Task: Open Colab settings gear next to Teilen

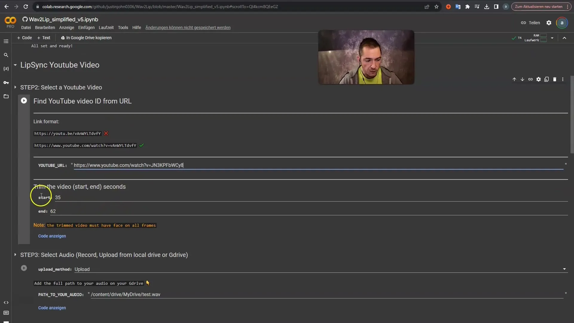Action: click(549, 23)
